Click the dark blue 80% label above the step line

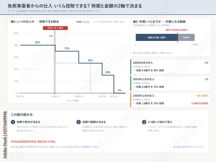click(38, 42)
